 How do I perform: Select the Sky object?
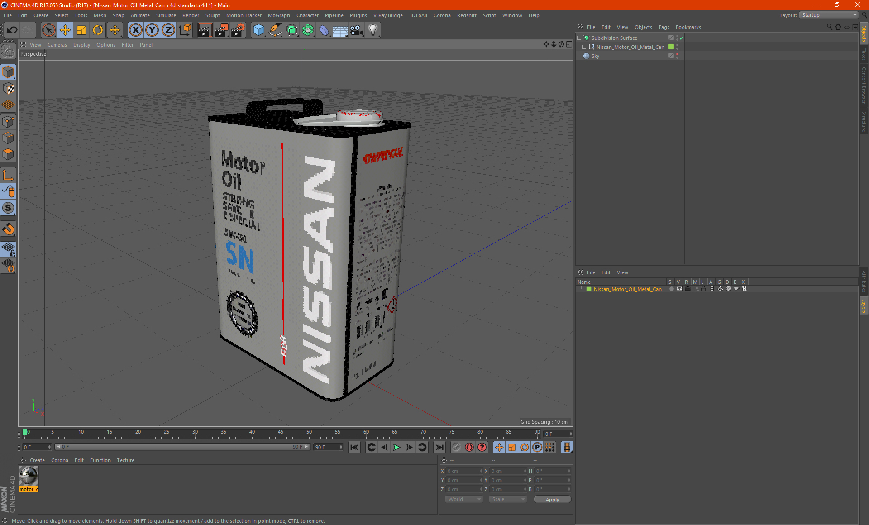pos(595,56)
